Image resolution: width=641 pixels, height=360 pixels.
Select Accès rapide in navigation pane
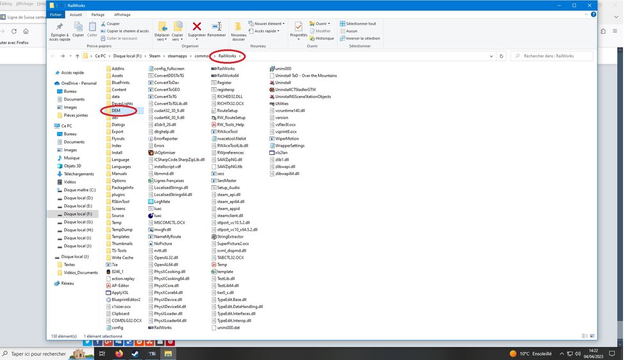(x=72, y=73)
